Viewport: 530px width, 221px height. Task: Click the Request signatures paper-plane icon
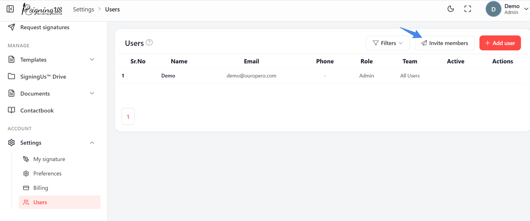tap(11, 27)
